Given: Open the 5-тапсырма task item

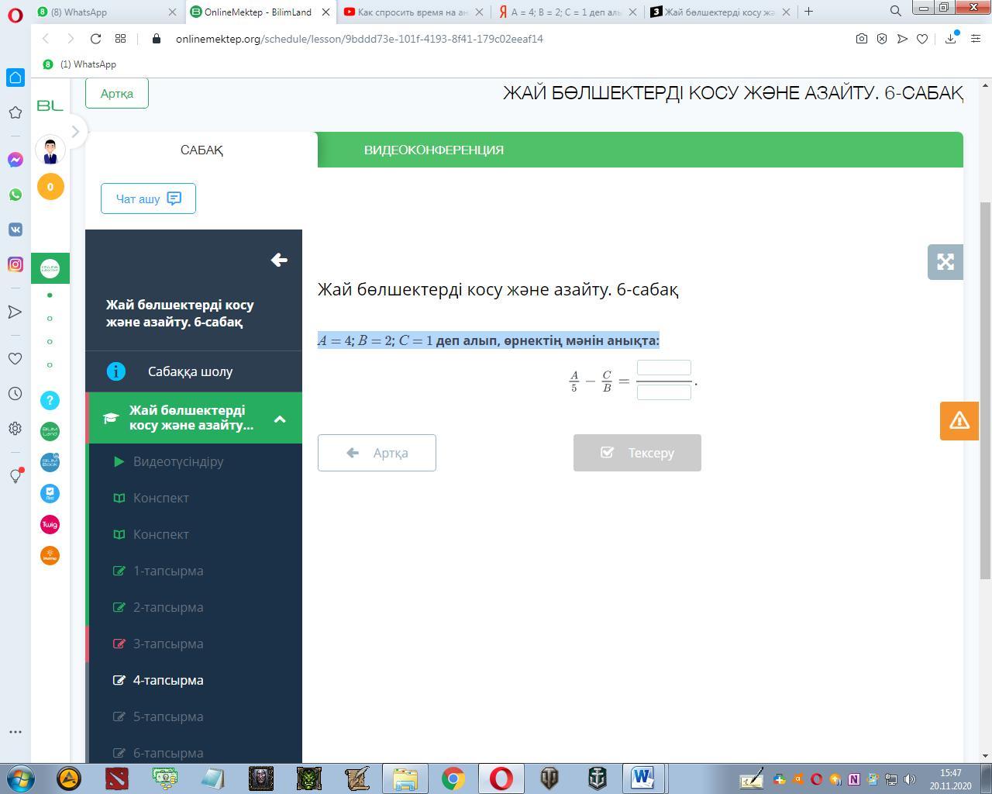Looking at the screenshot, I should pos(167,716).
